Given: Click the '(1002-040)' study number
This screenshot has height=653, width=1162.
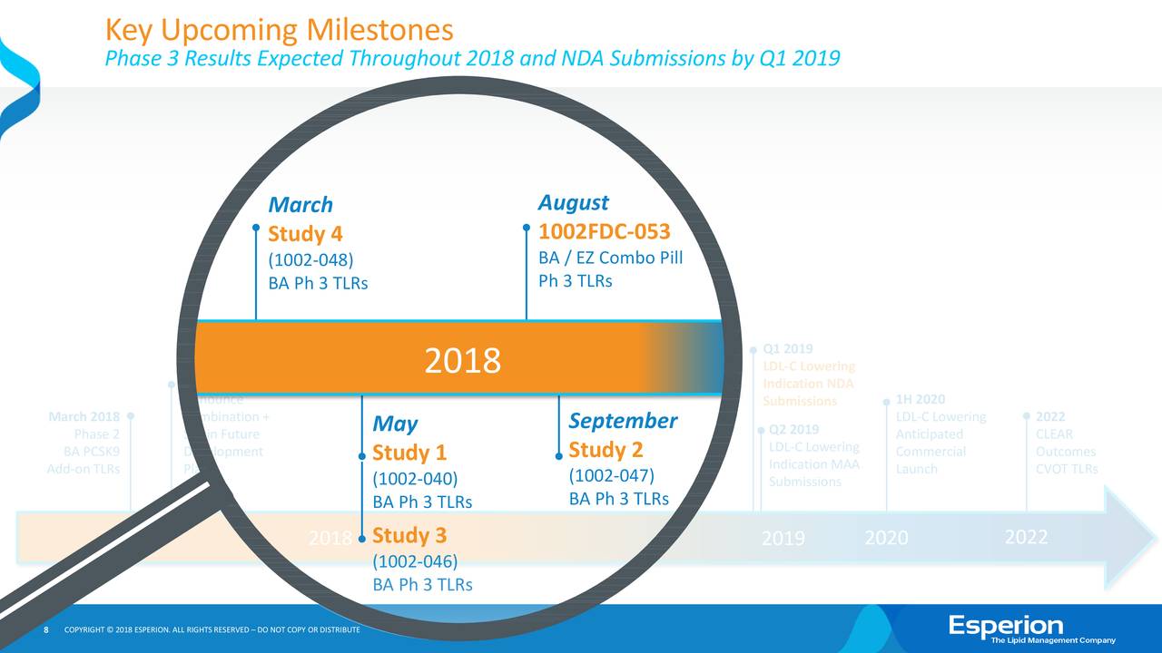Looking at the screenshot, I should (x=415, y=478).
